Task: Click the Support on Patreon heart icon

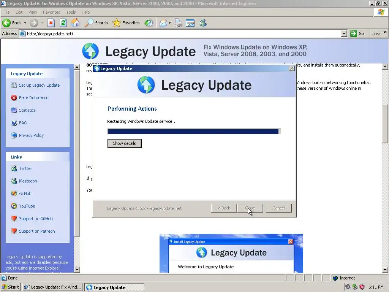Action: 14,231
